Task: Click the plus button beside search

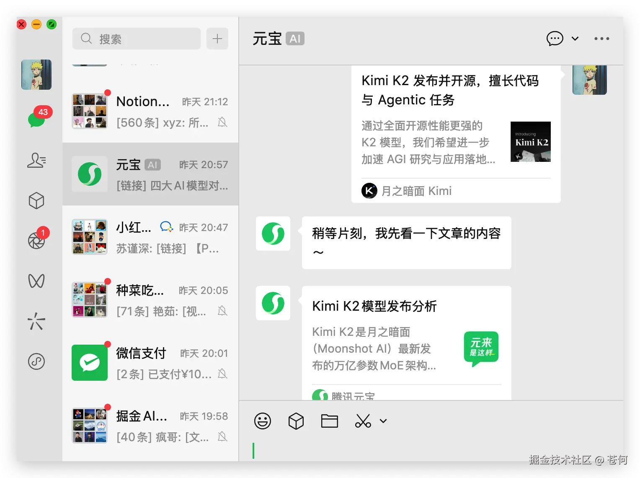Action: pyautogui.click(x=217, y=39)
